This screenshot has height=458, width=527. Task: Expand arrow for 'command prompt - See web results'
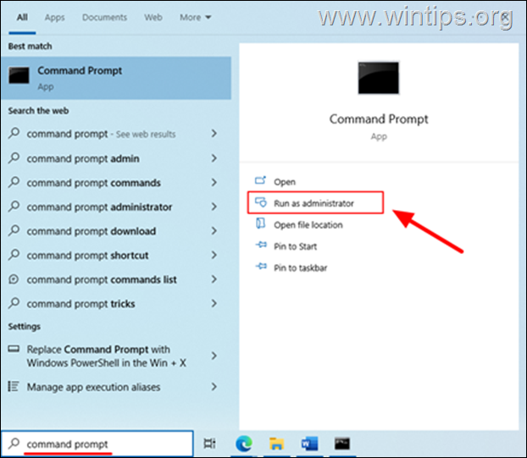pyautogui.click(x=214, y=134)
